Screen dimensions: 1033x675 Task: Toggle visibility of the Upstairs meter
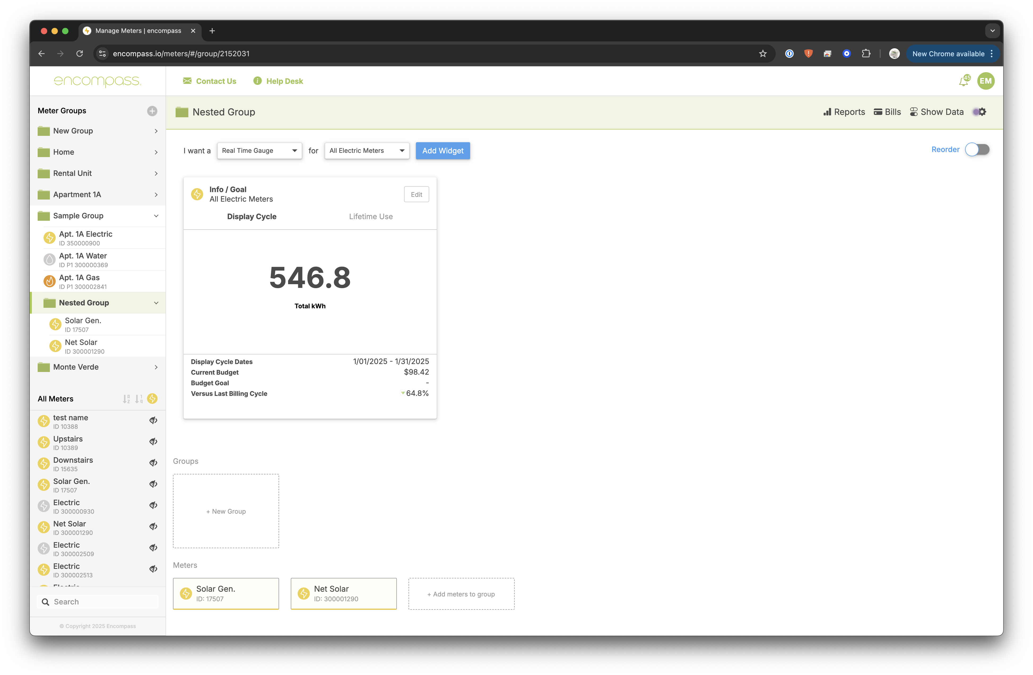tap(153, 442)
